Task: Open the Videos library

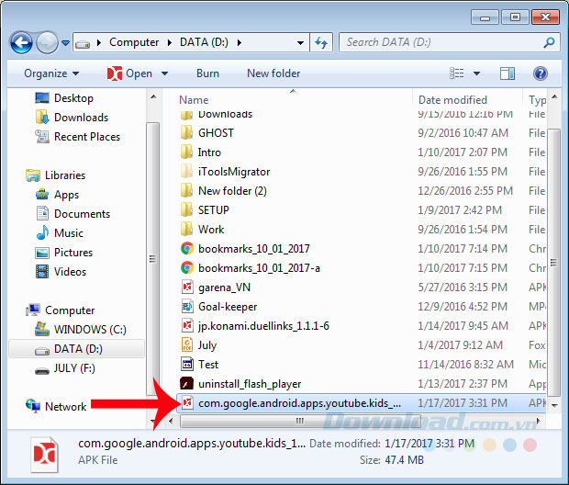Action: (x=61, y=271)
